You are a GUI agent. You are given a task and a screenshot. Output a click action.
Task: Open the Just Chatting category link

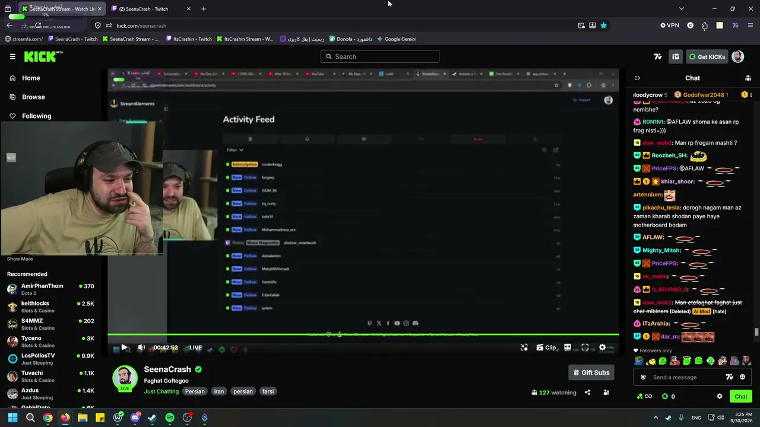161,391
